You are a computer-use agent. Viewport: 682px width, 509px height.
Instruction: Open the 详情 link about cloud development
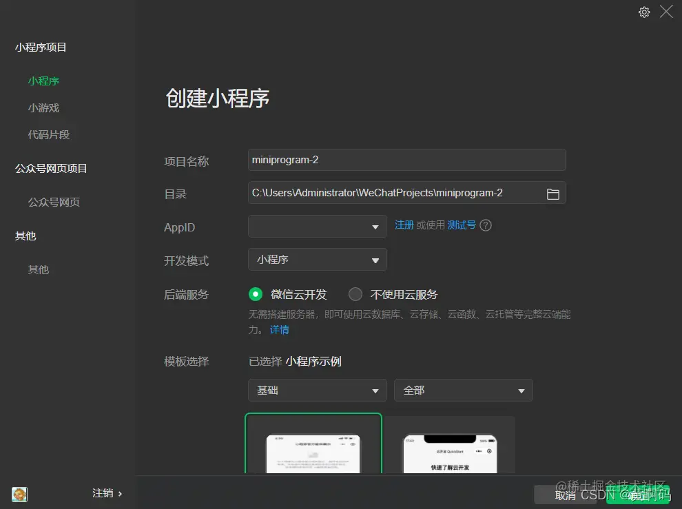(x=279, y=330)
